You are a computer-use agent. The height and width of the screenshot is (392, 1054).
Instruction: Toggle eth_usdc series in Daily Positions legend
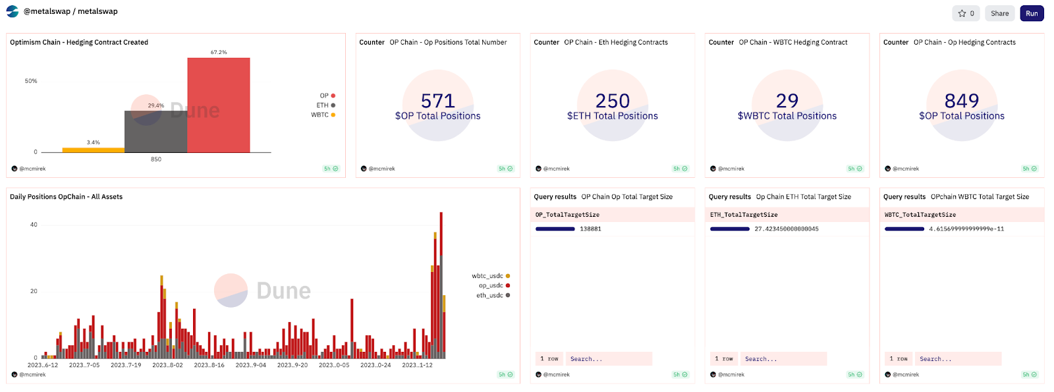point(493,295)
